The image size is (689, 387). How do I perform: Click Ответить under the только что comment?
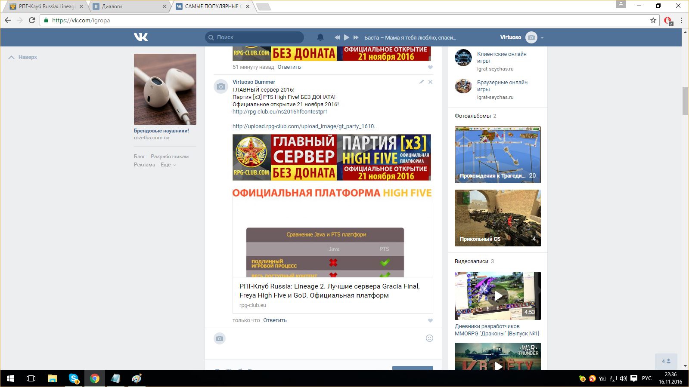tap(275, 320)
